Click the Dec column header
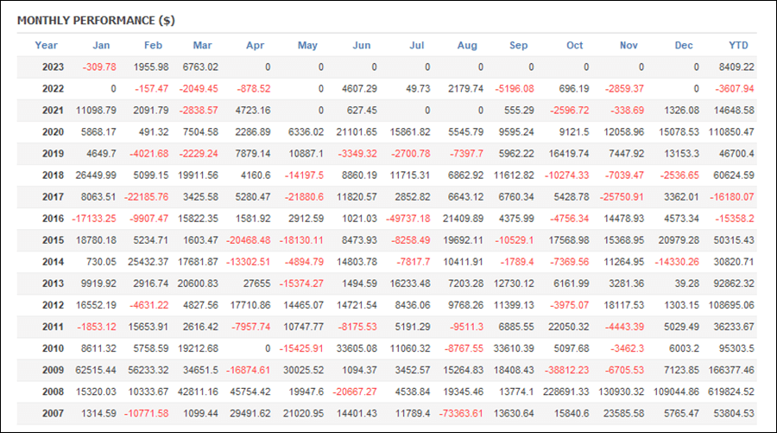This screenshot has width=777, height=433. 684,45
